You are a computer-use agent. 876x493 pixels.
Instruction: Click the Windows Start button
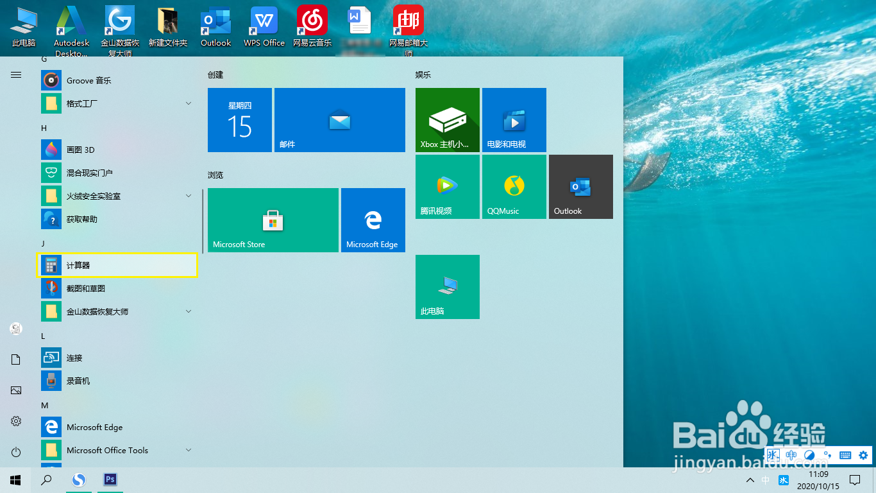click(15, 480)
